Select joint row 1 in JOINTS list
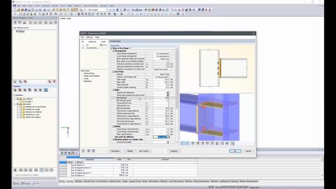The width and height of the screenshot is (336, 189). click(94, 45)
